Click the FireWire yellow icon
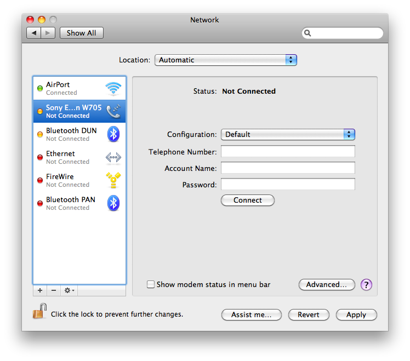 pyautogui.click(x=113, y=180)
